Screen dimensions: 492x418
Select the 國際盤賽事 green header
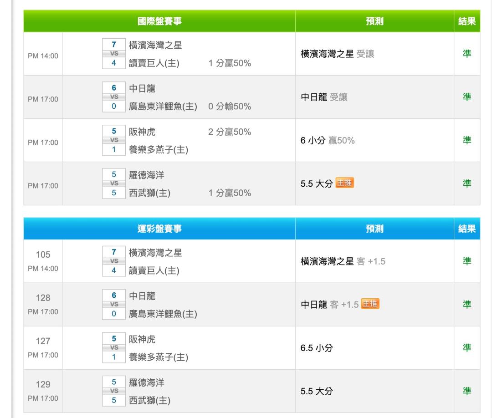click(159, 21)
